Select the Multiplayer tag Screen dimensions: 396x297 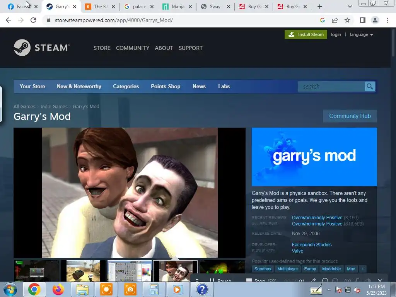tap(288, 269)
